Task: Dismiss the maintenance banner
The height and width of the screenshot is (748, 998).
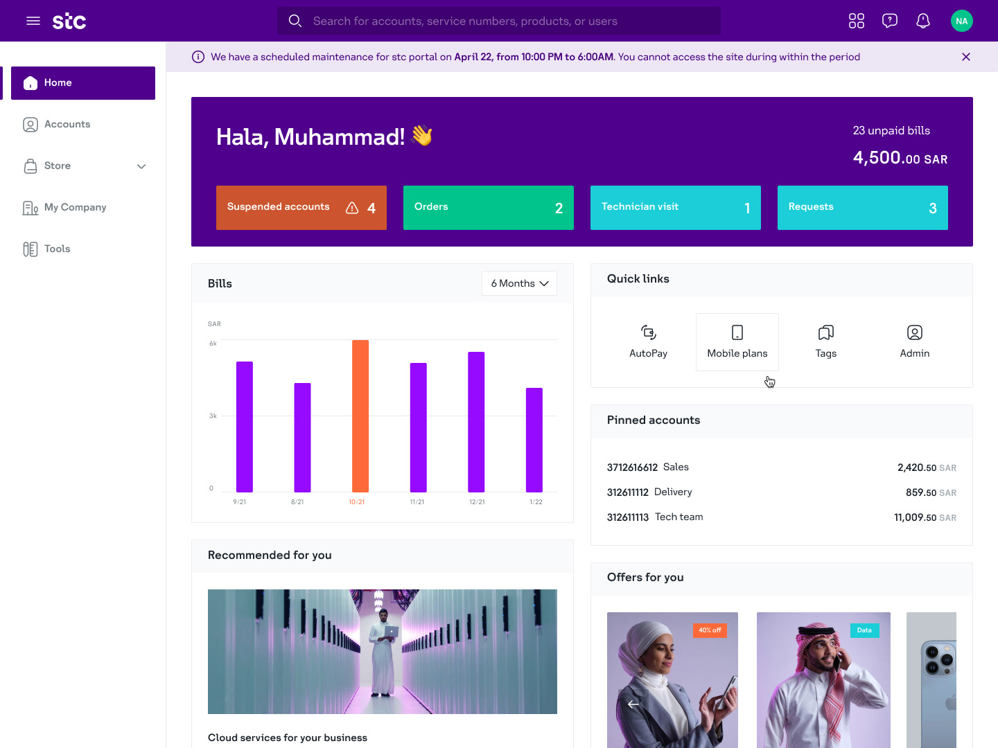Action: coord(966,57)
